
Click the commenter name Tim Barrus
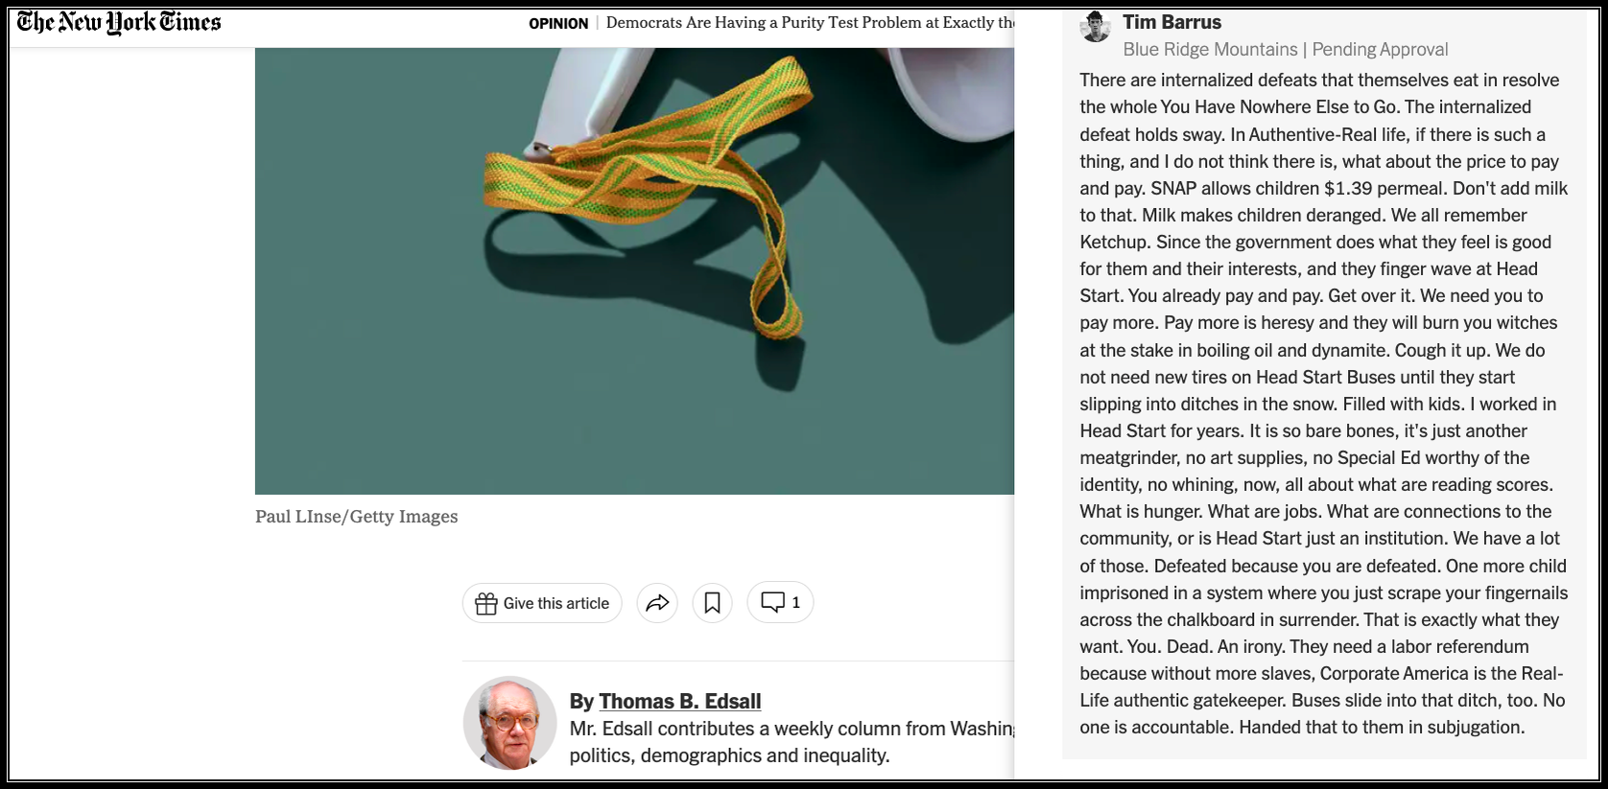(1172, 22)
